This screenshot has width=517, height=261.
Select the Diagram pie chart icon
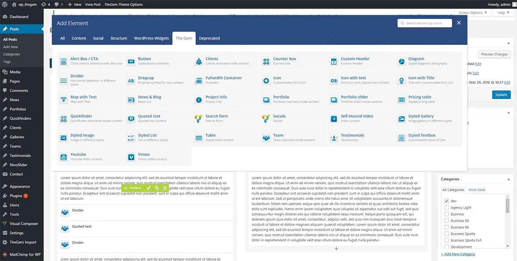(401, 61)
